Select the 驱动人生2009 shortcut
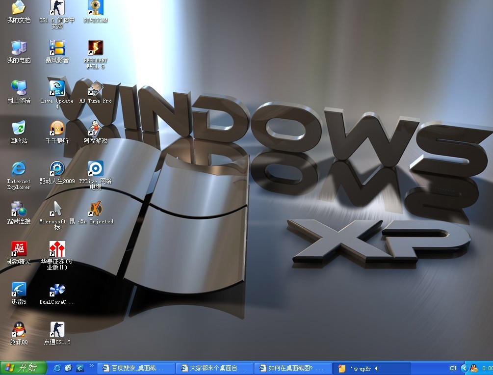This screenshot has height=375, width=493. click(57, 172)
